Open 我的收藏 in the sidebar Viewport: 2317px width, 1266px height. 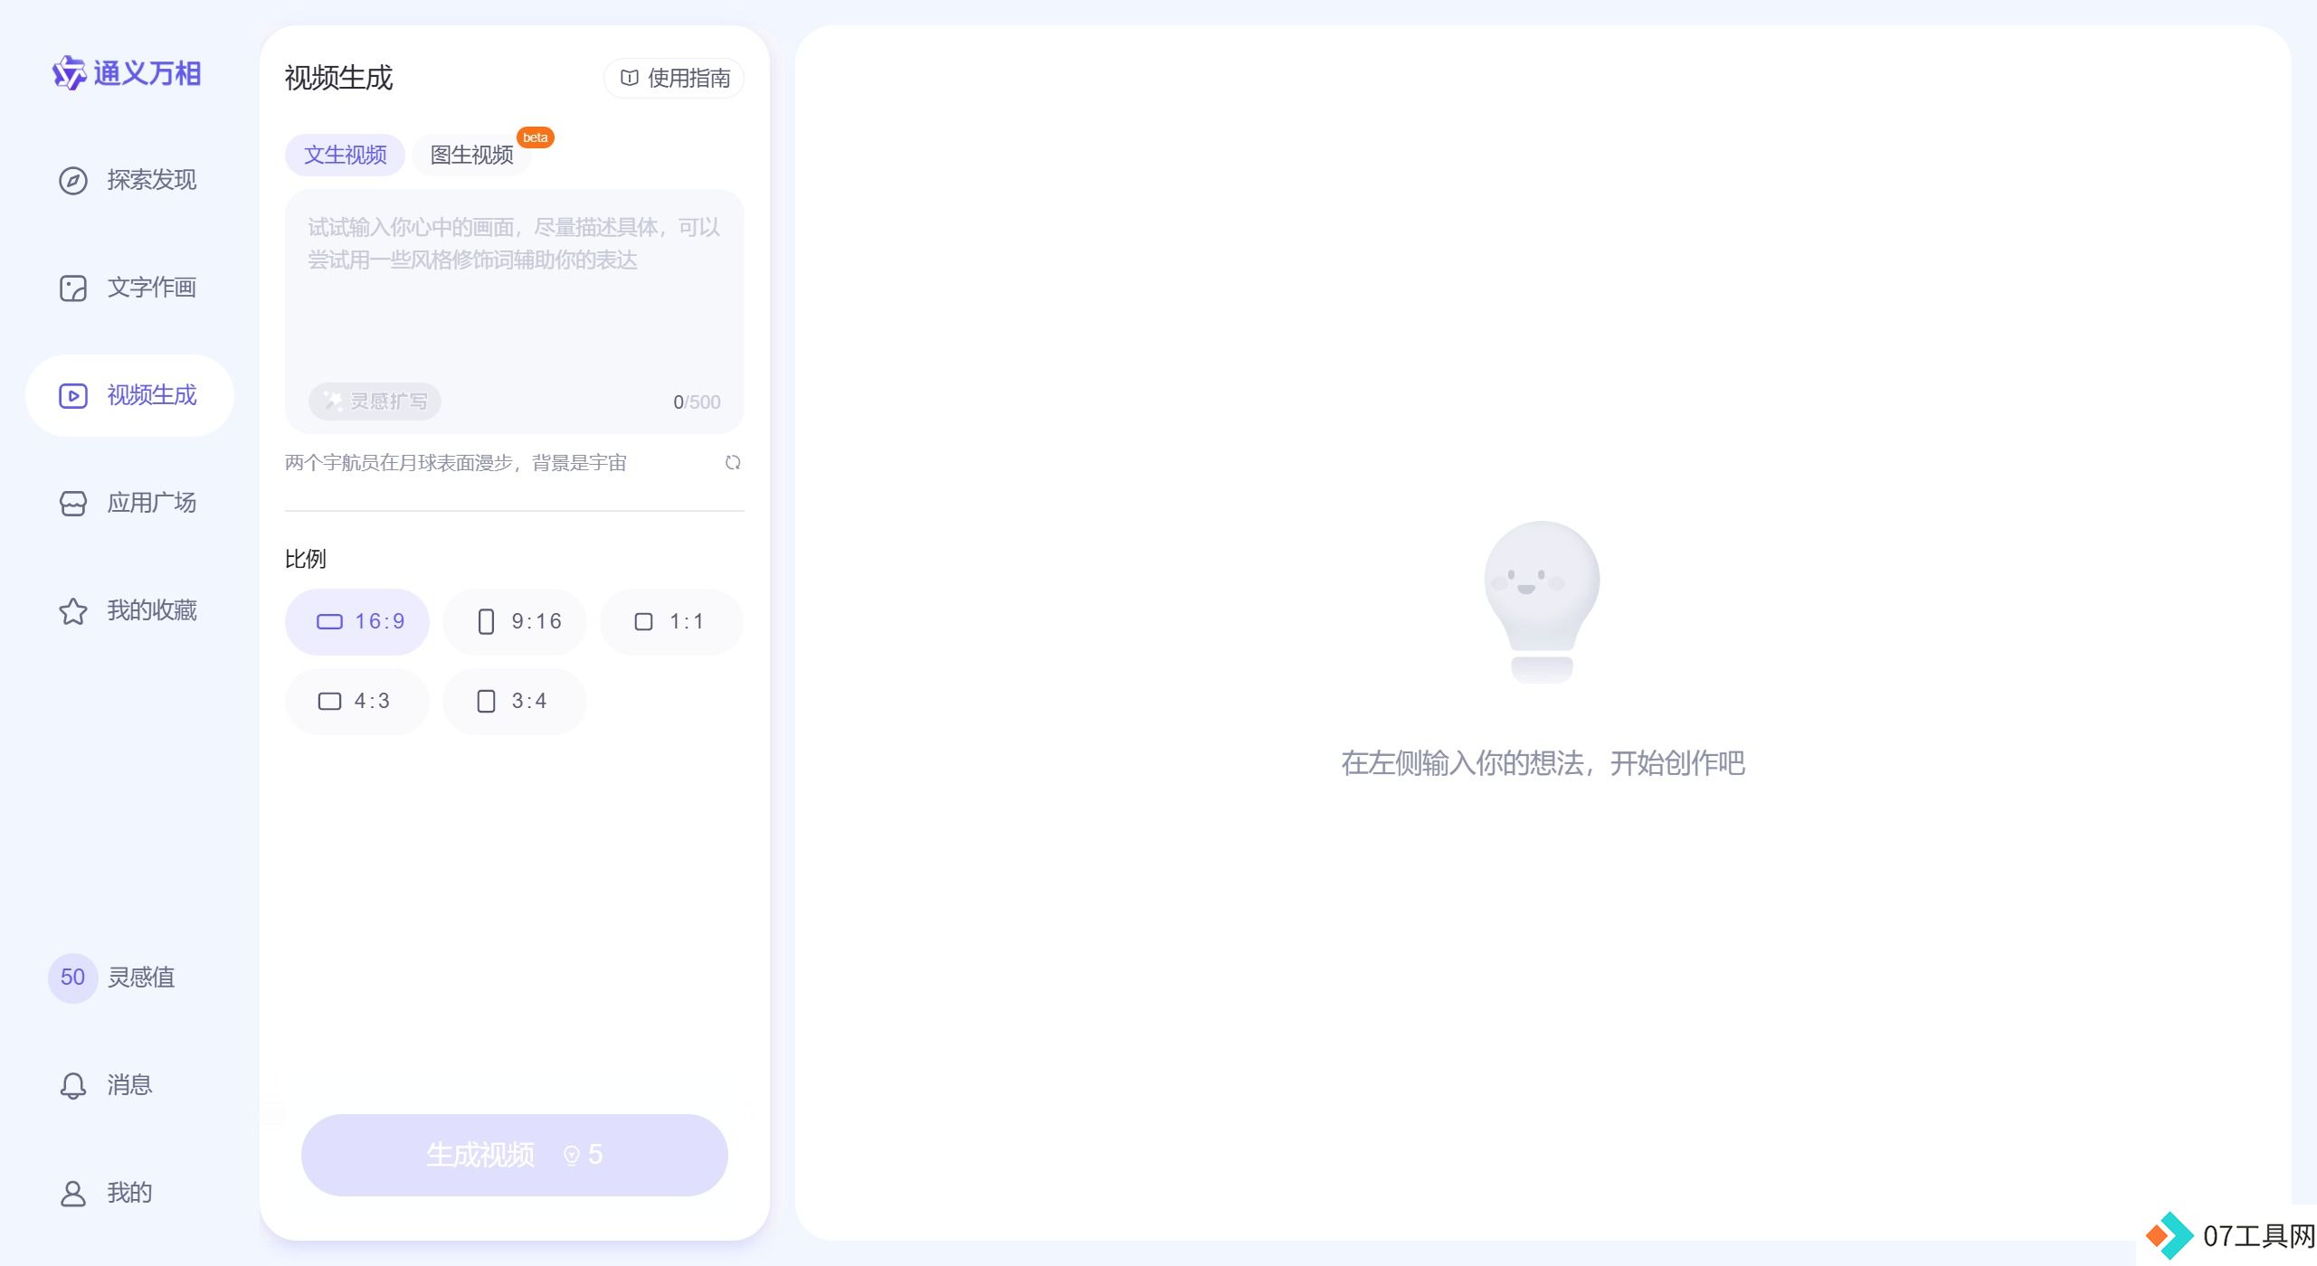click(x=129, y=610)
